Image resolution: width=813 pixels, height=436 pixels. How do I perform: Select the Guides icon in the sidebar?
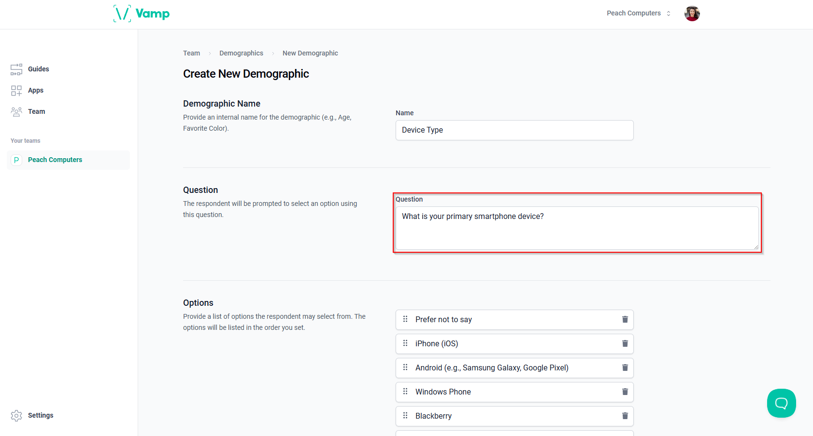(x=16, y=69)
